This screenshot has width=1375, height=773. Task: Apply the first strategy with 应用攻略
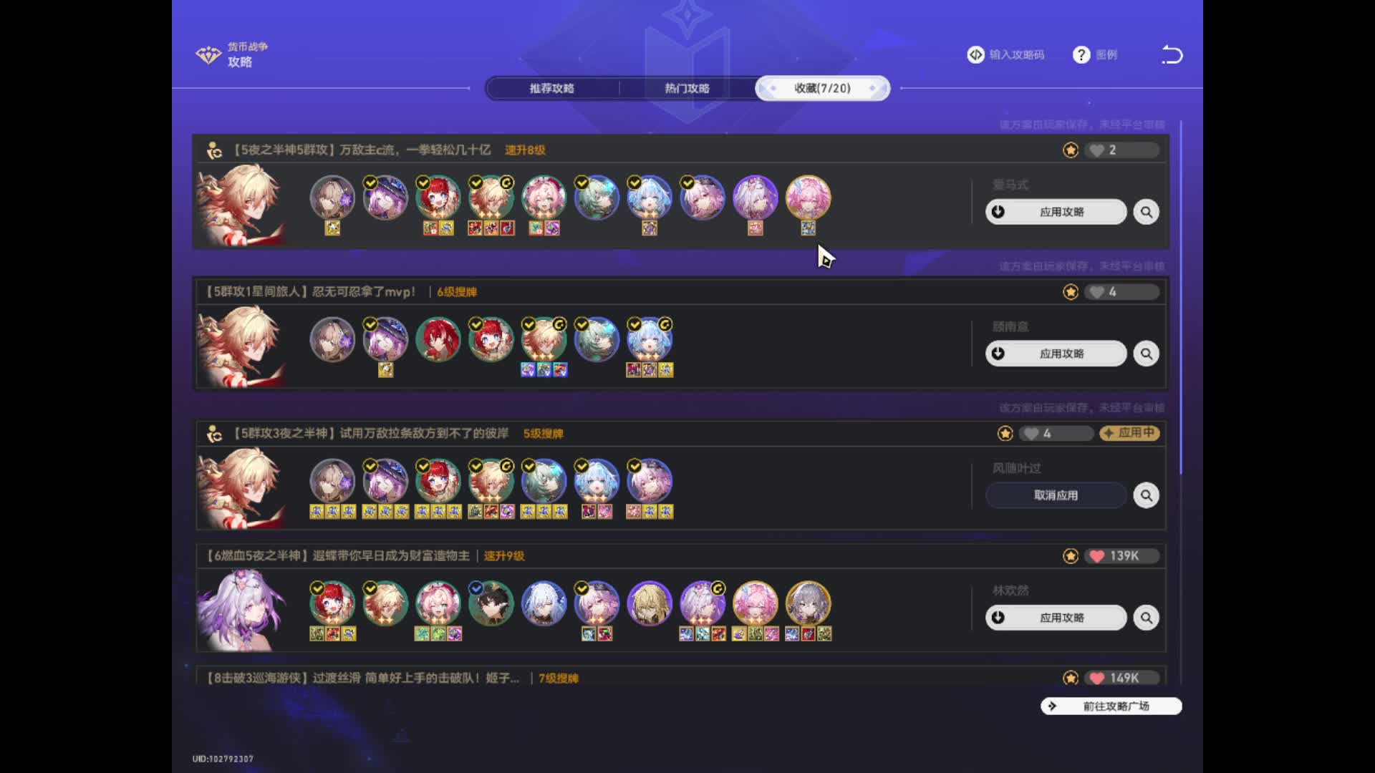click(1056, 212)
